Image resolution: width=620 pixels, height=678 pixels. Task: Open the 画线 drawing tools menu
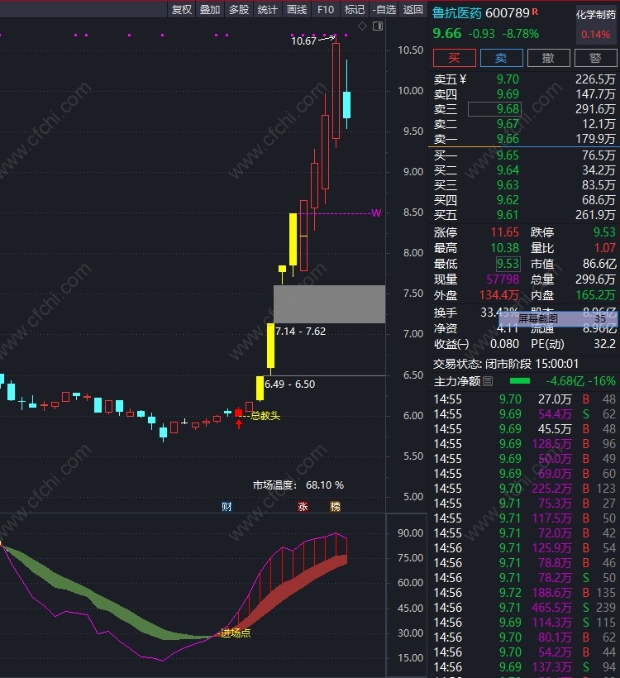[297, 10]
